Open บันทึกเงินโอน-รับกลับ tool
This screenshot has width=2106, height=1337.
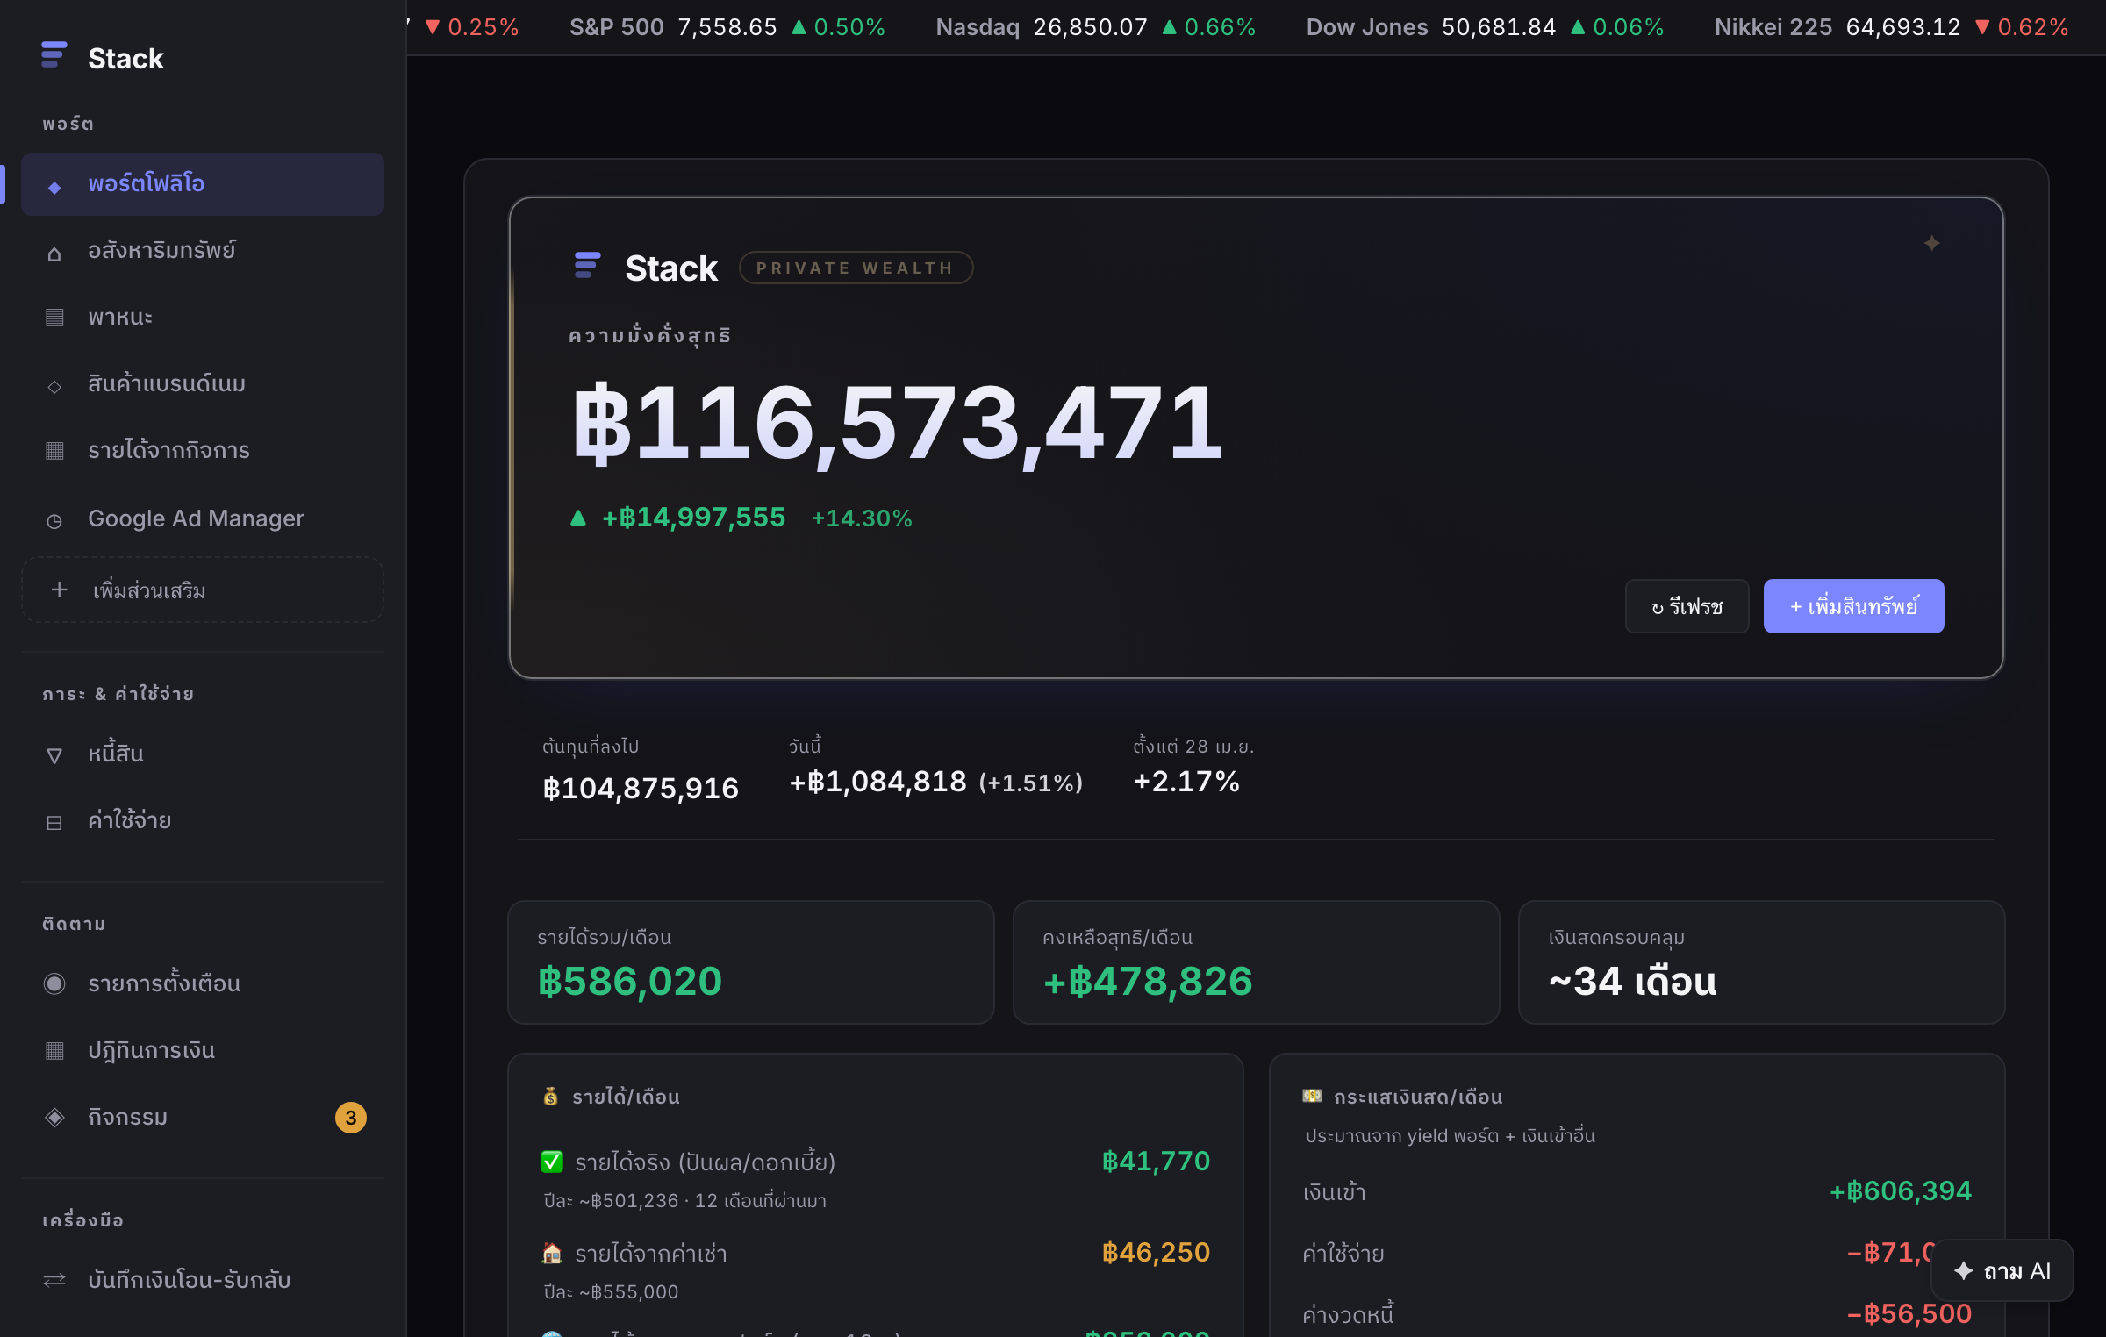[203, 1280]
